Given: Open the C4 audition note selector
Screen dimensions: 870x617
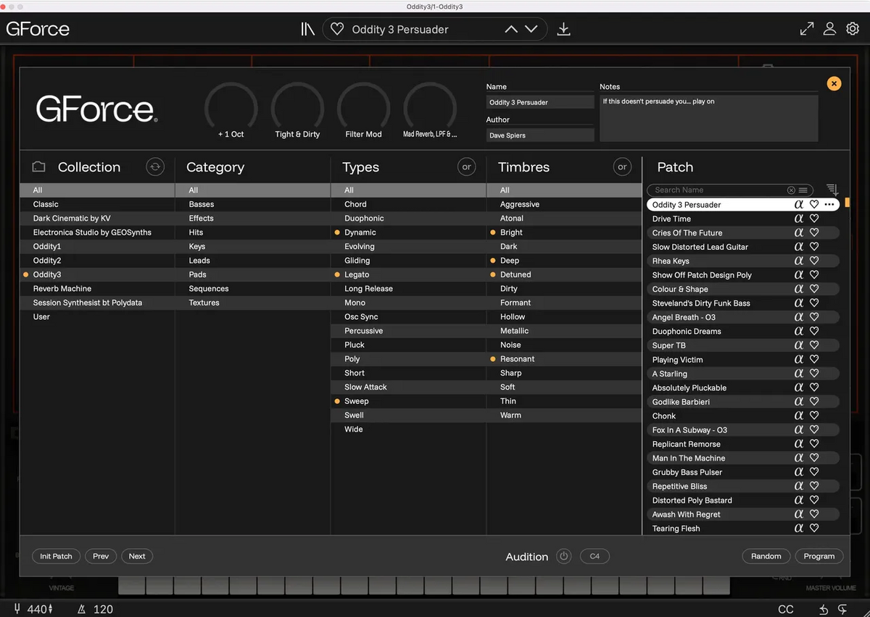Looking at the screenshot, I should pyautogui.click(x=594, y=556).
